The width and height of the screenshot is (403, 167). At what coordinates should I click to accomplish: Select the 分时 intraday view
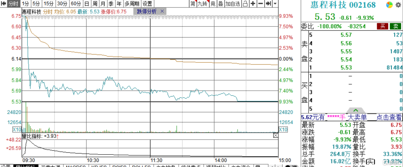13,4
